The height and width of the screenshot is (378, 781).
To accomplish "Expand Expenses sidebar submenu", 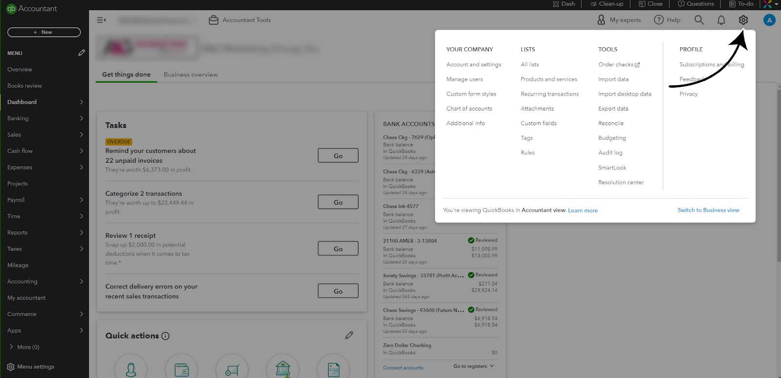I will pos(82,167).
